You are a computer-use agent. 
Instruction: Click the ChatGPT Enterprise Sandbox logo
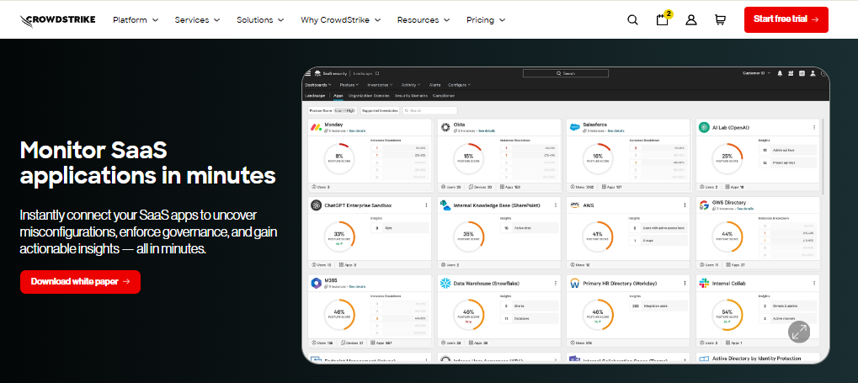pos(317,205)
